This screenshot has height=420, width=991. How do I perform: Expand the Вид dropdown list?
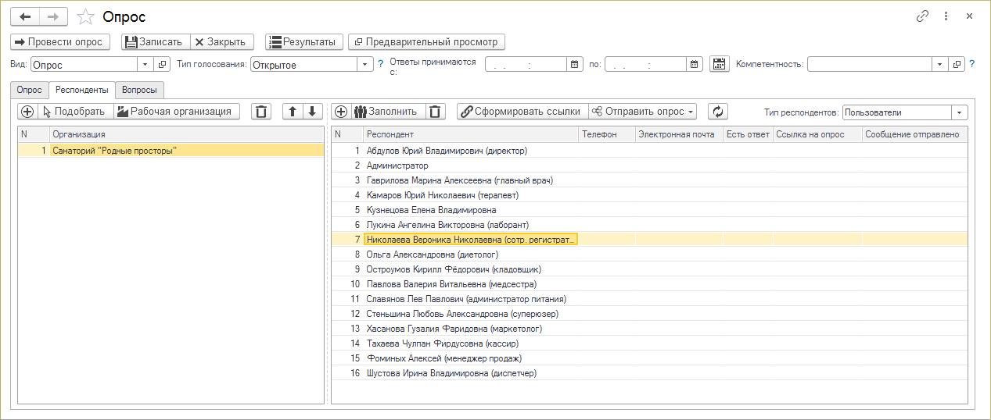pyautogui.click(x=143, y=65)
